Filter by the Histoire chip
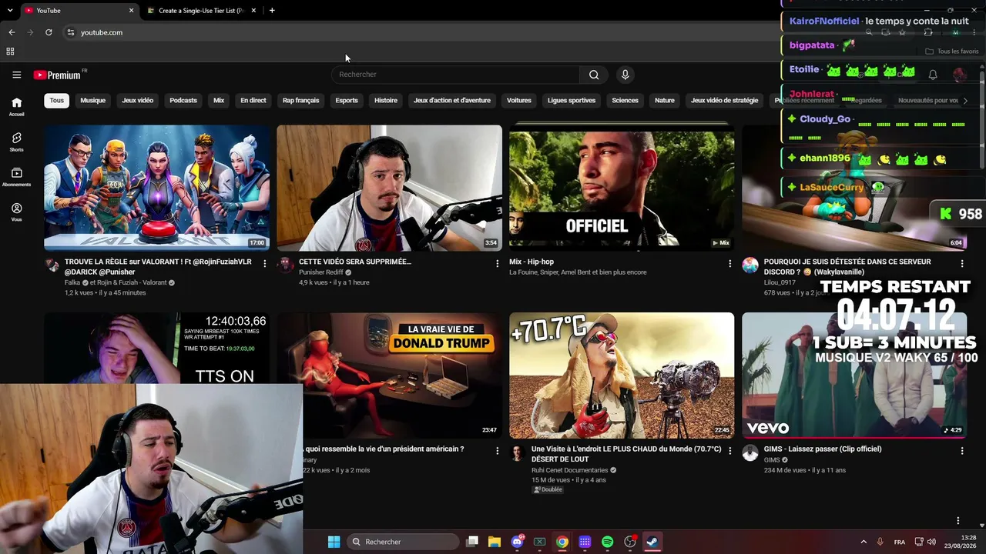986x554 pixels. [386, 101]
